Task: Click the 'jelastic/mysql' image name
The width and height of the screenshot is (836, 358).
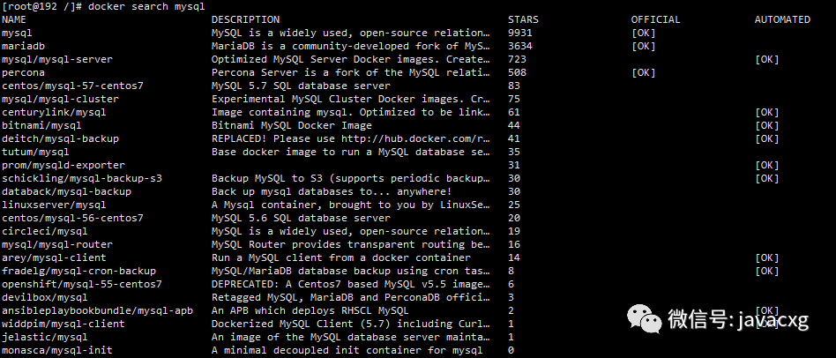Action: tap(45, 337)
